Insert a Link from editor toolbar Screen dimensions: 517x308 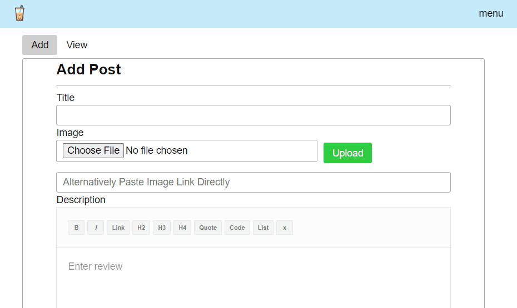[118, 228]
